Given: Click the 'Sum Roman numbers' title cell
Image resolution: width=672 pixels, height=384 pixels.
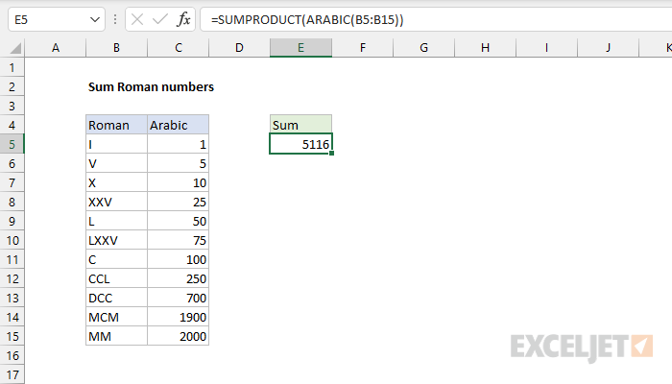Looking at the screenshot, I should (151, 87).
